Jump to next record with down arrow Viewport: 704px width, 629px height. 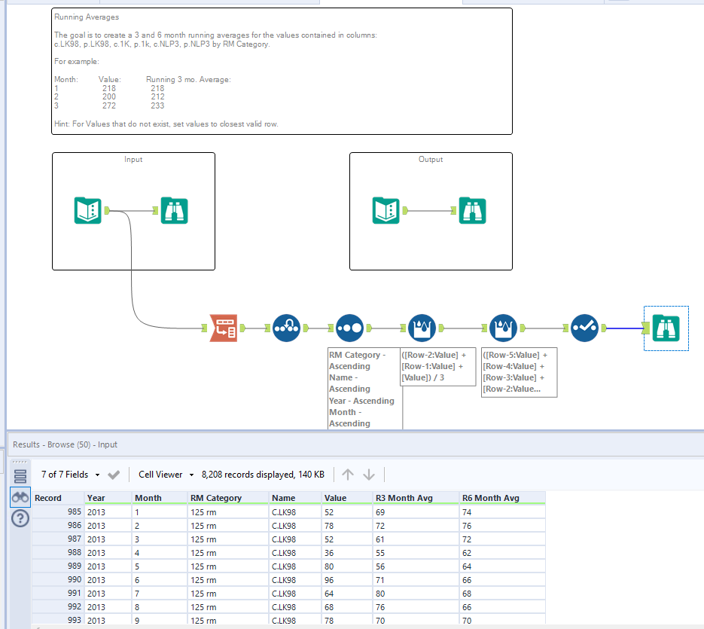(369, 475)
